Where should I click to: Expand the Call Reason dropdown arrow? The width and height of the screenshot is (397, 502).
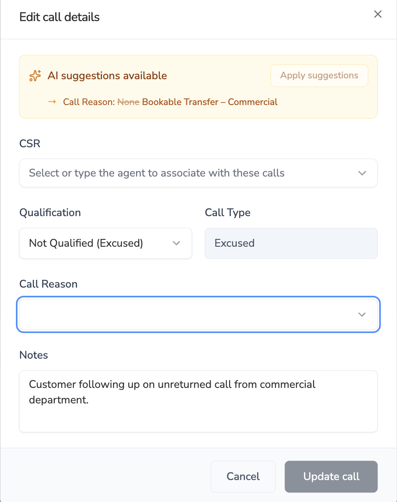point(362,314)
